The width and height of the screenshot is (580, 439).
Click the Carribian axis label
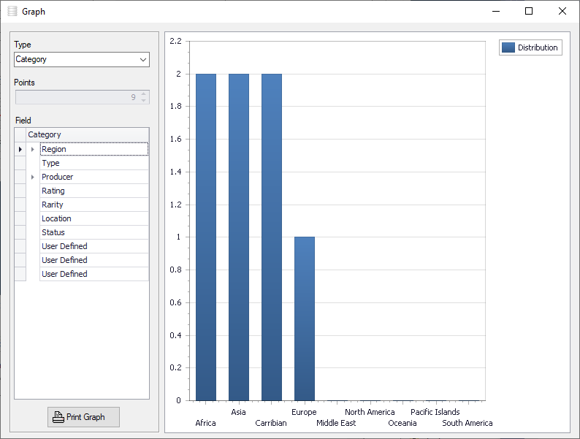(271, 423)
